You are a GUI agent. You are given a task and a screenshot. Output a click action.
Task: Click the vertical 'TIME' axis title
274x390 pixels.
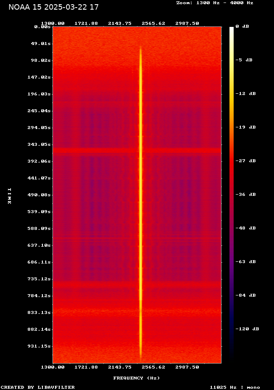click(9, 196)
